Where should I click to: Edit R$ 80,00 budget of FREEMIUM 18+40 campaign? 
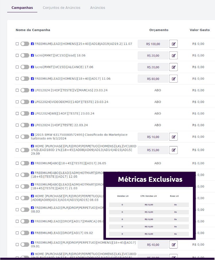173,79
